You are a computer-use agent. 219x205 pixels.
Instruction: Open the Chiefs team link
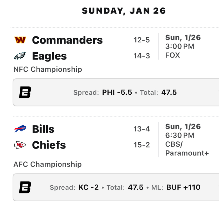49,145
